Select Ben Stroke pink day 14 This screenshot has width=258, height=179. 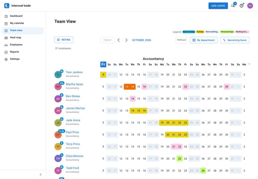click(x=133, y=99)
